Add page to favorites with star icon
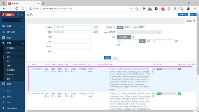The image size is (199, 112). pyautogui.click(x=137, y=9)
